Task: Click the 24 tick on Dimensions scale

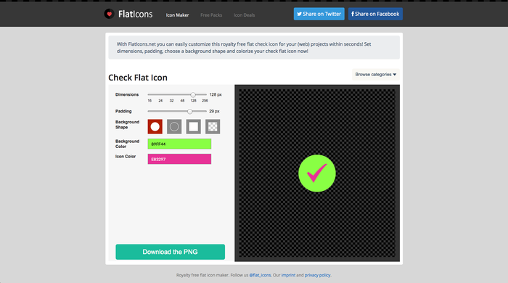Action: (x=160, y=101)
